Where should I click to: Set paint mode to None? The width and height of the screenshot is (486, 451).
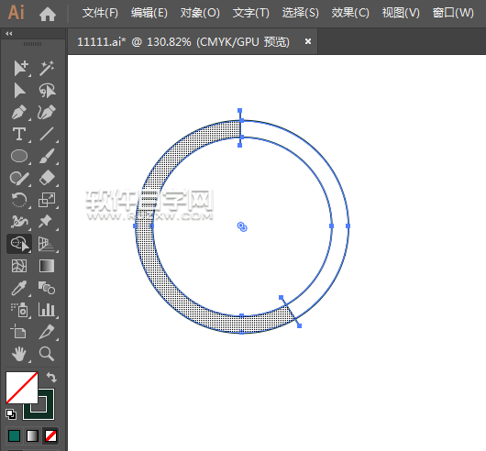[x=50, y=435]
